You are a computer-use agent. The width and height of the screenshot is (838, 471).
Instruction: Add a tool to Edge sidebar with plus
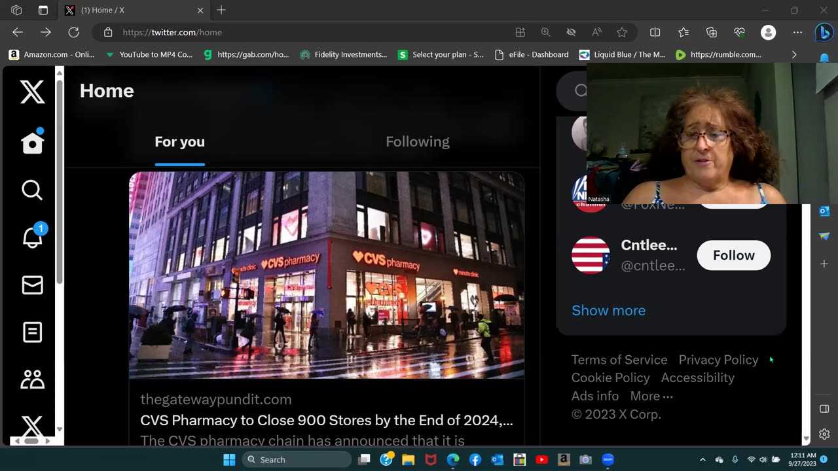[x=824, y=264]
